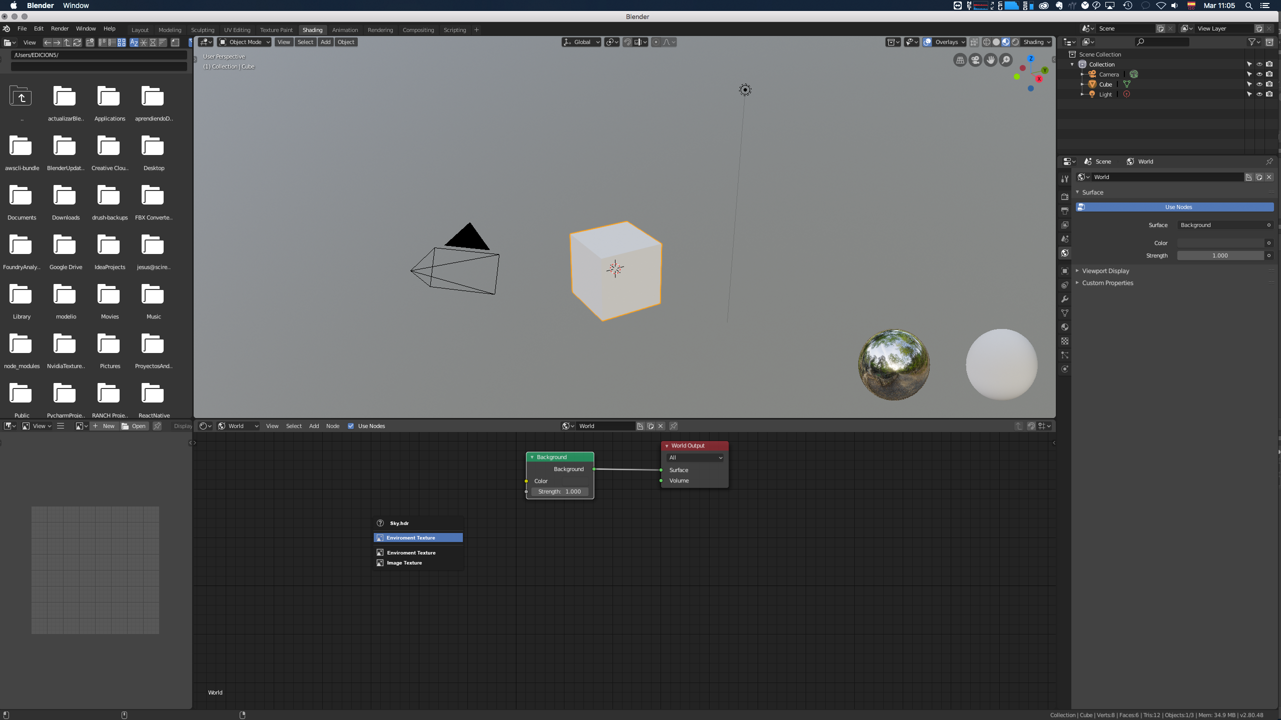Click the zoom magnifier viewport gizmo button
The width and height of the screenshot is (1281, 720).
point(1006,60)
